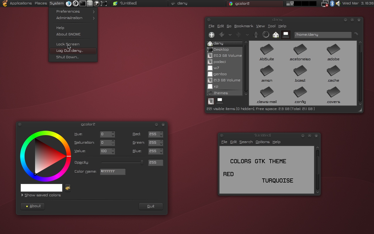This screenshot has height=234, width=374.
Task: Toggle directory tree view button at sidebar bottom
Action: (220, 101)
